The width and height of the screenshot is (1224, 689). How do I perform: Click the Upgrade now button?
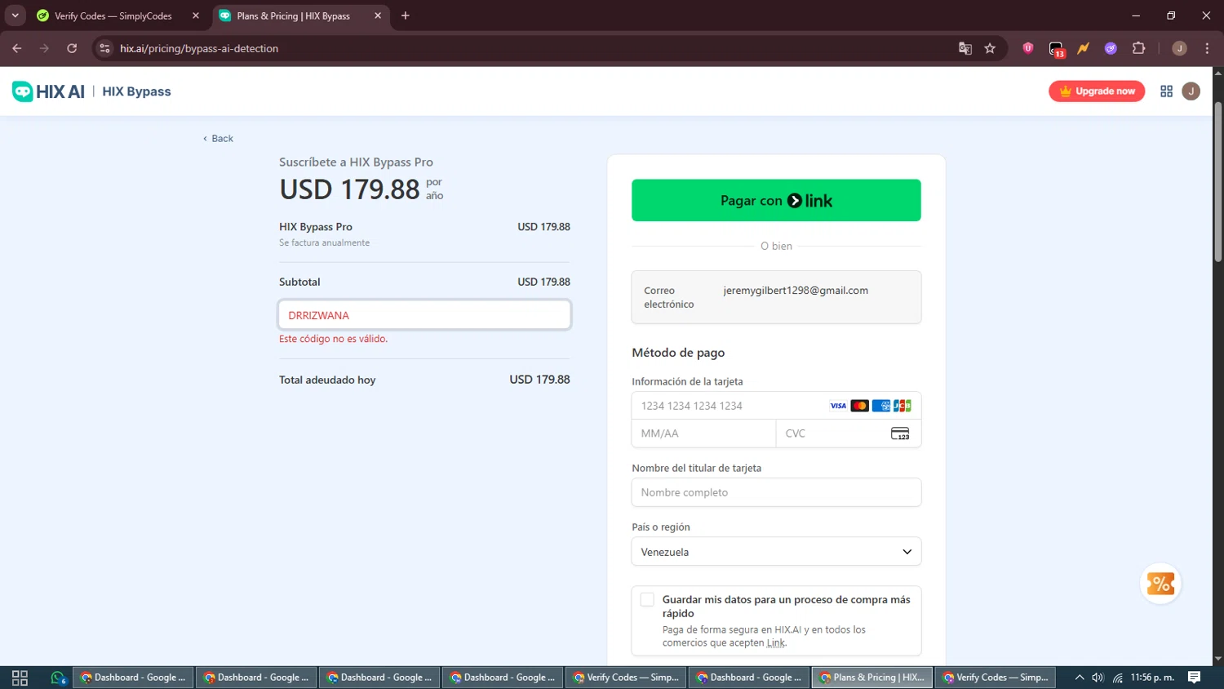[1097, 91]
